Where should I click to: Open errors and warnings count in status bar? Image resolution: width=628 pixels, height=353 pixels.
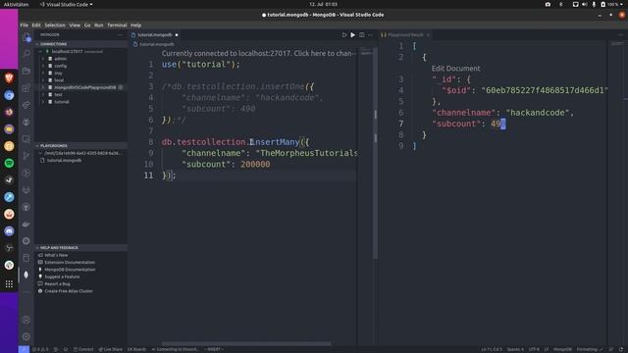tap(40, 349)
